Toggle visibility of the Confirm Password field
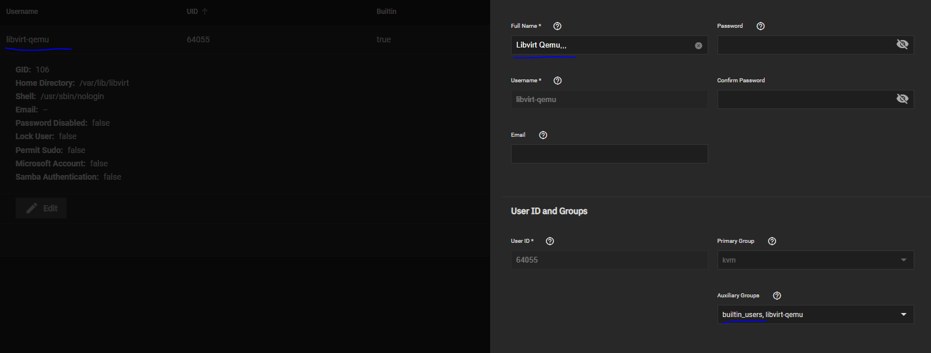The width and height of the screenshot is (931, 353). [902, 99]
